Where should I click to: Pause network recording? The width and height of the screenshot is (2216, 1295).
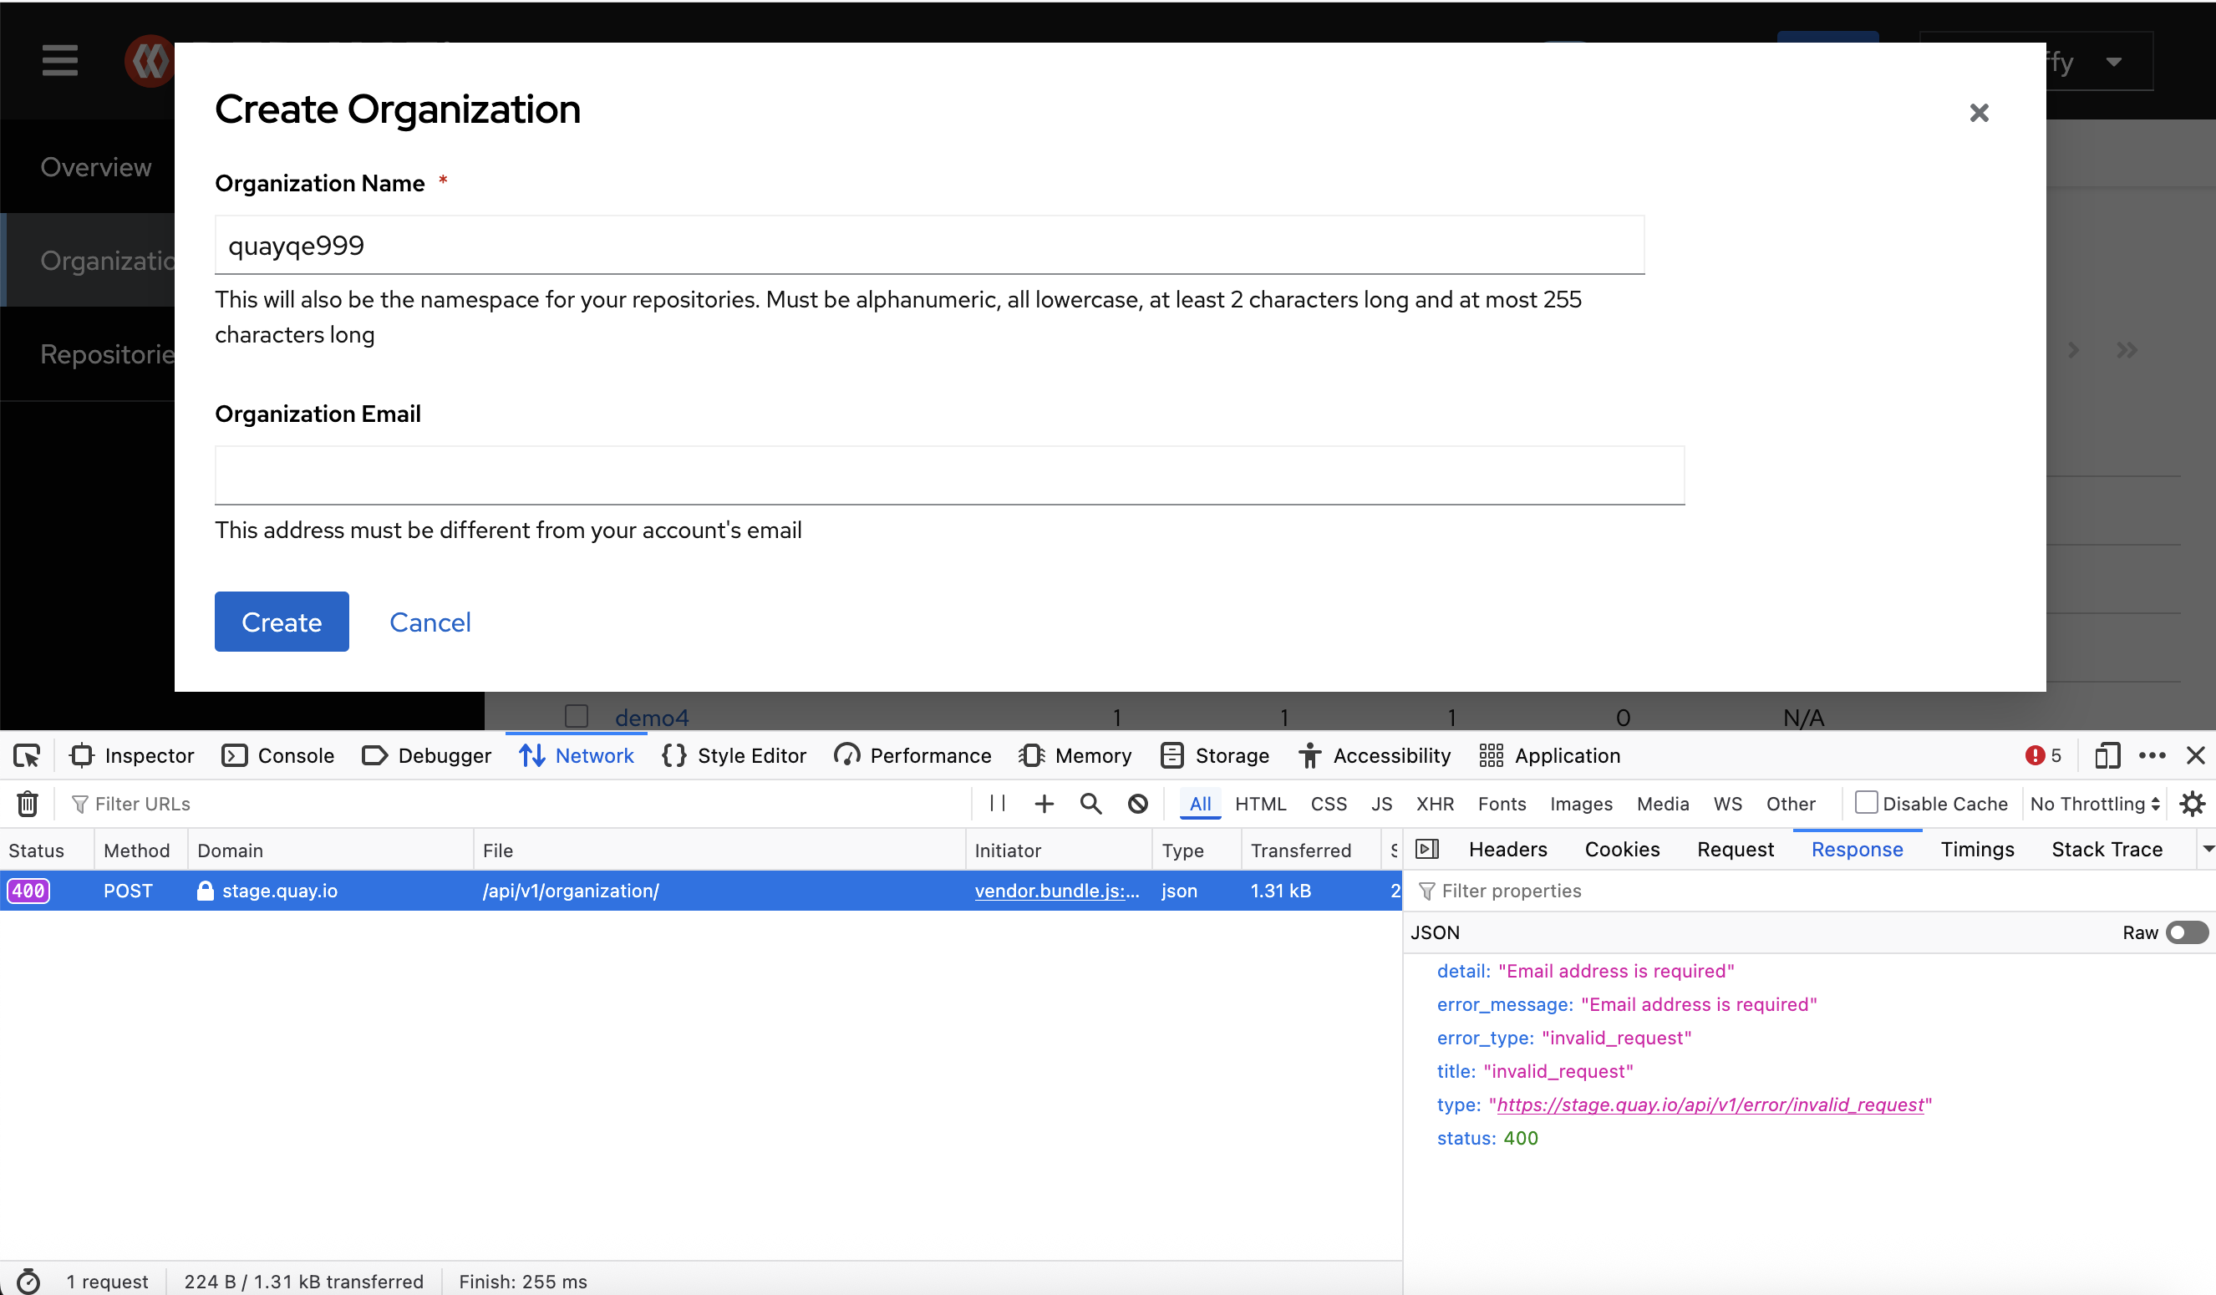point(997,804)
